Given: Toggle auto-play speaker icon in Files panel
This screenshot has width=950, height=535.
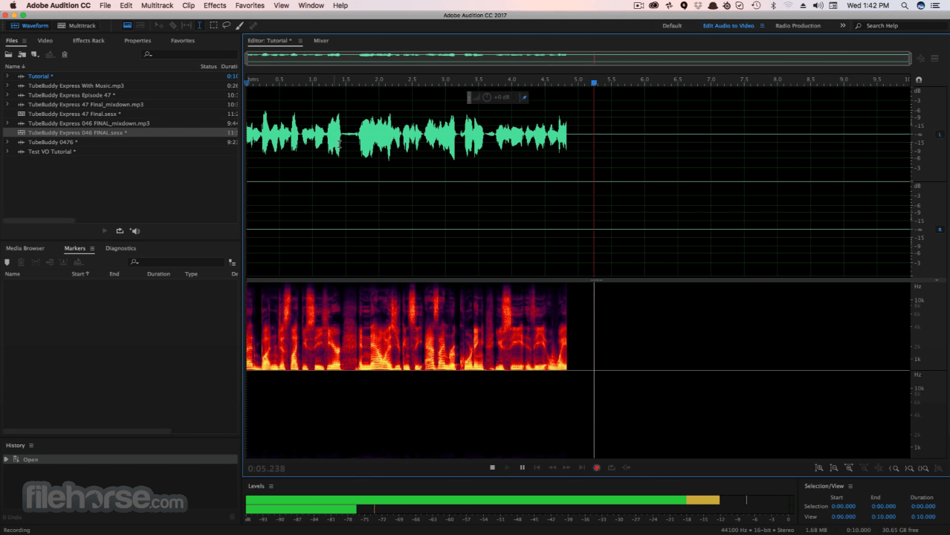Looking at the screenshot, I should 135,231.
